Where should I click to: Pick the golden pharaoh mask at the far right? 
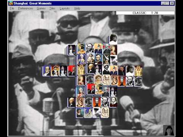point(138,71)
